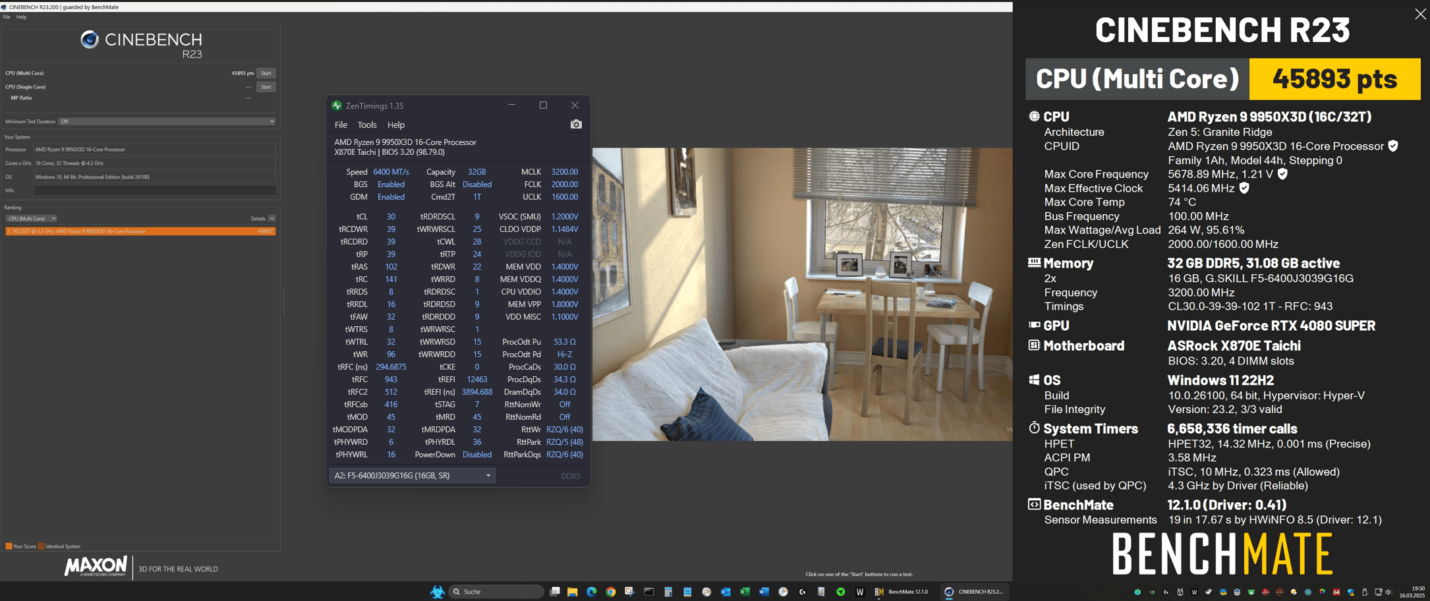1430x601 pixels.
Task: Click NVIDIA GeForce RTX 4080 SUPER text
Action: 1271,326
